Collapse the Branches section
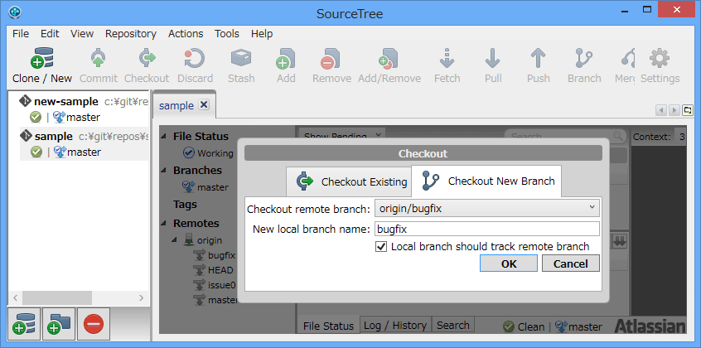The image size is (701, 348). point(165,171)
